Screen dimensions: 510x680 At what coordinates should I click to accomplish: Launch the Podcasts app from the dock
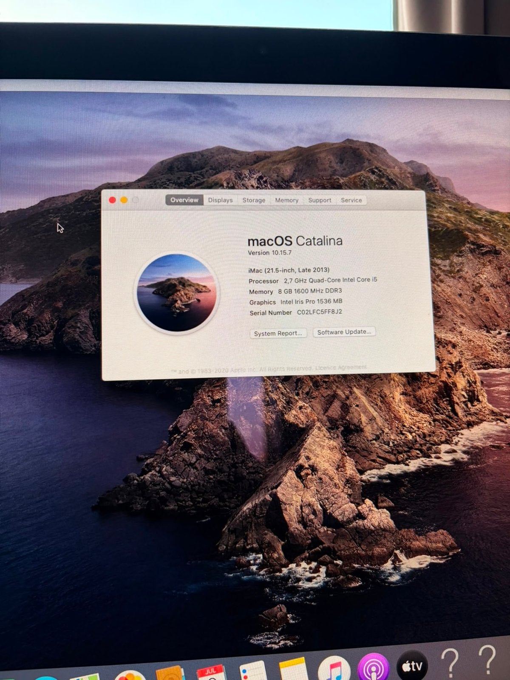(x=373, y=667)
